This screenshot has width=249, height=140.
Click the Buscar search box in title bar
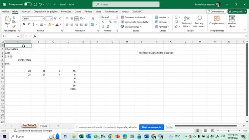[x=126, y=4]
